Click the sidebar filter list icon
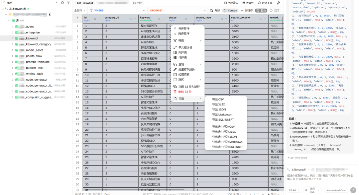 (x=68, y=3)
